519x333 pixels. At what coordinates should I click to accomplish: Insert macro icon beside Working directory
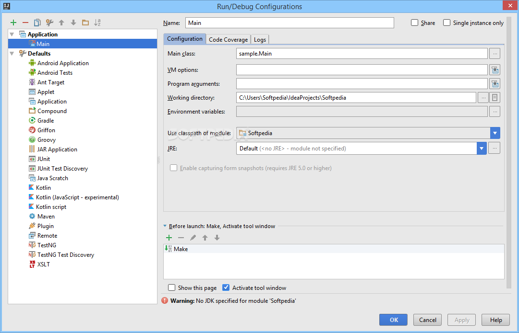click(x=495, y=97)
